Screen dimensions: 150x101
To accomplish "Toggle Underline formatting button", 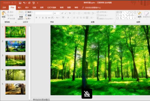I will 43,17.
